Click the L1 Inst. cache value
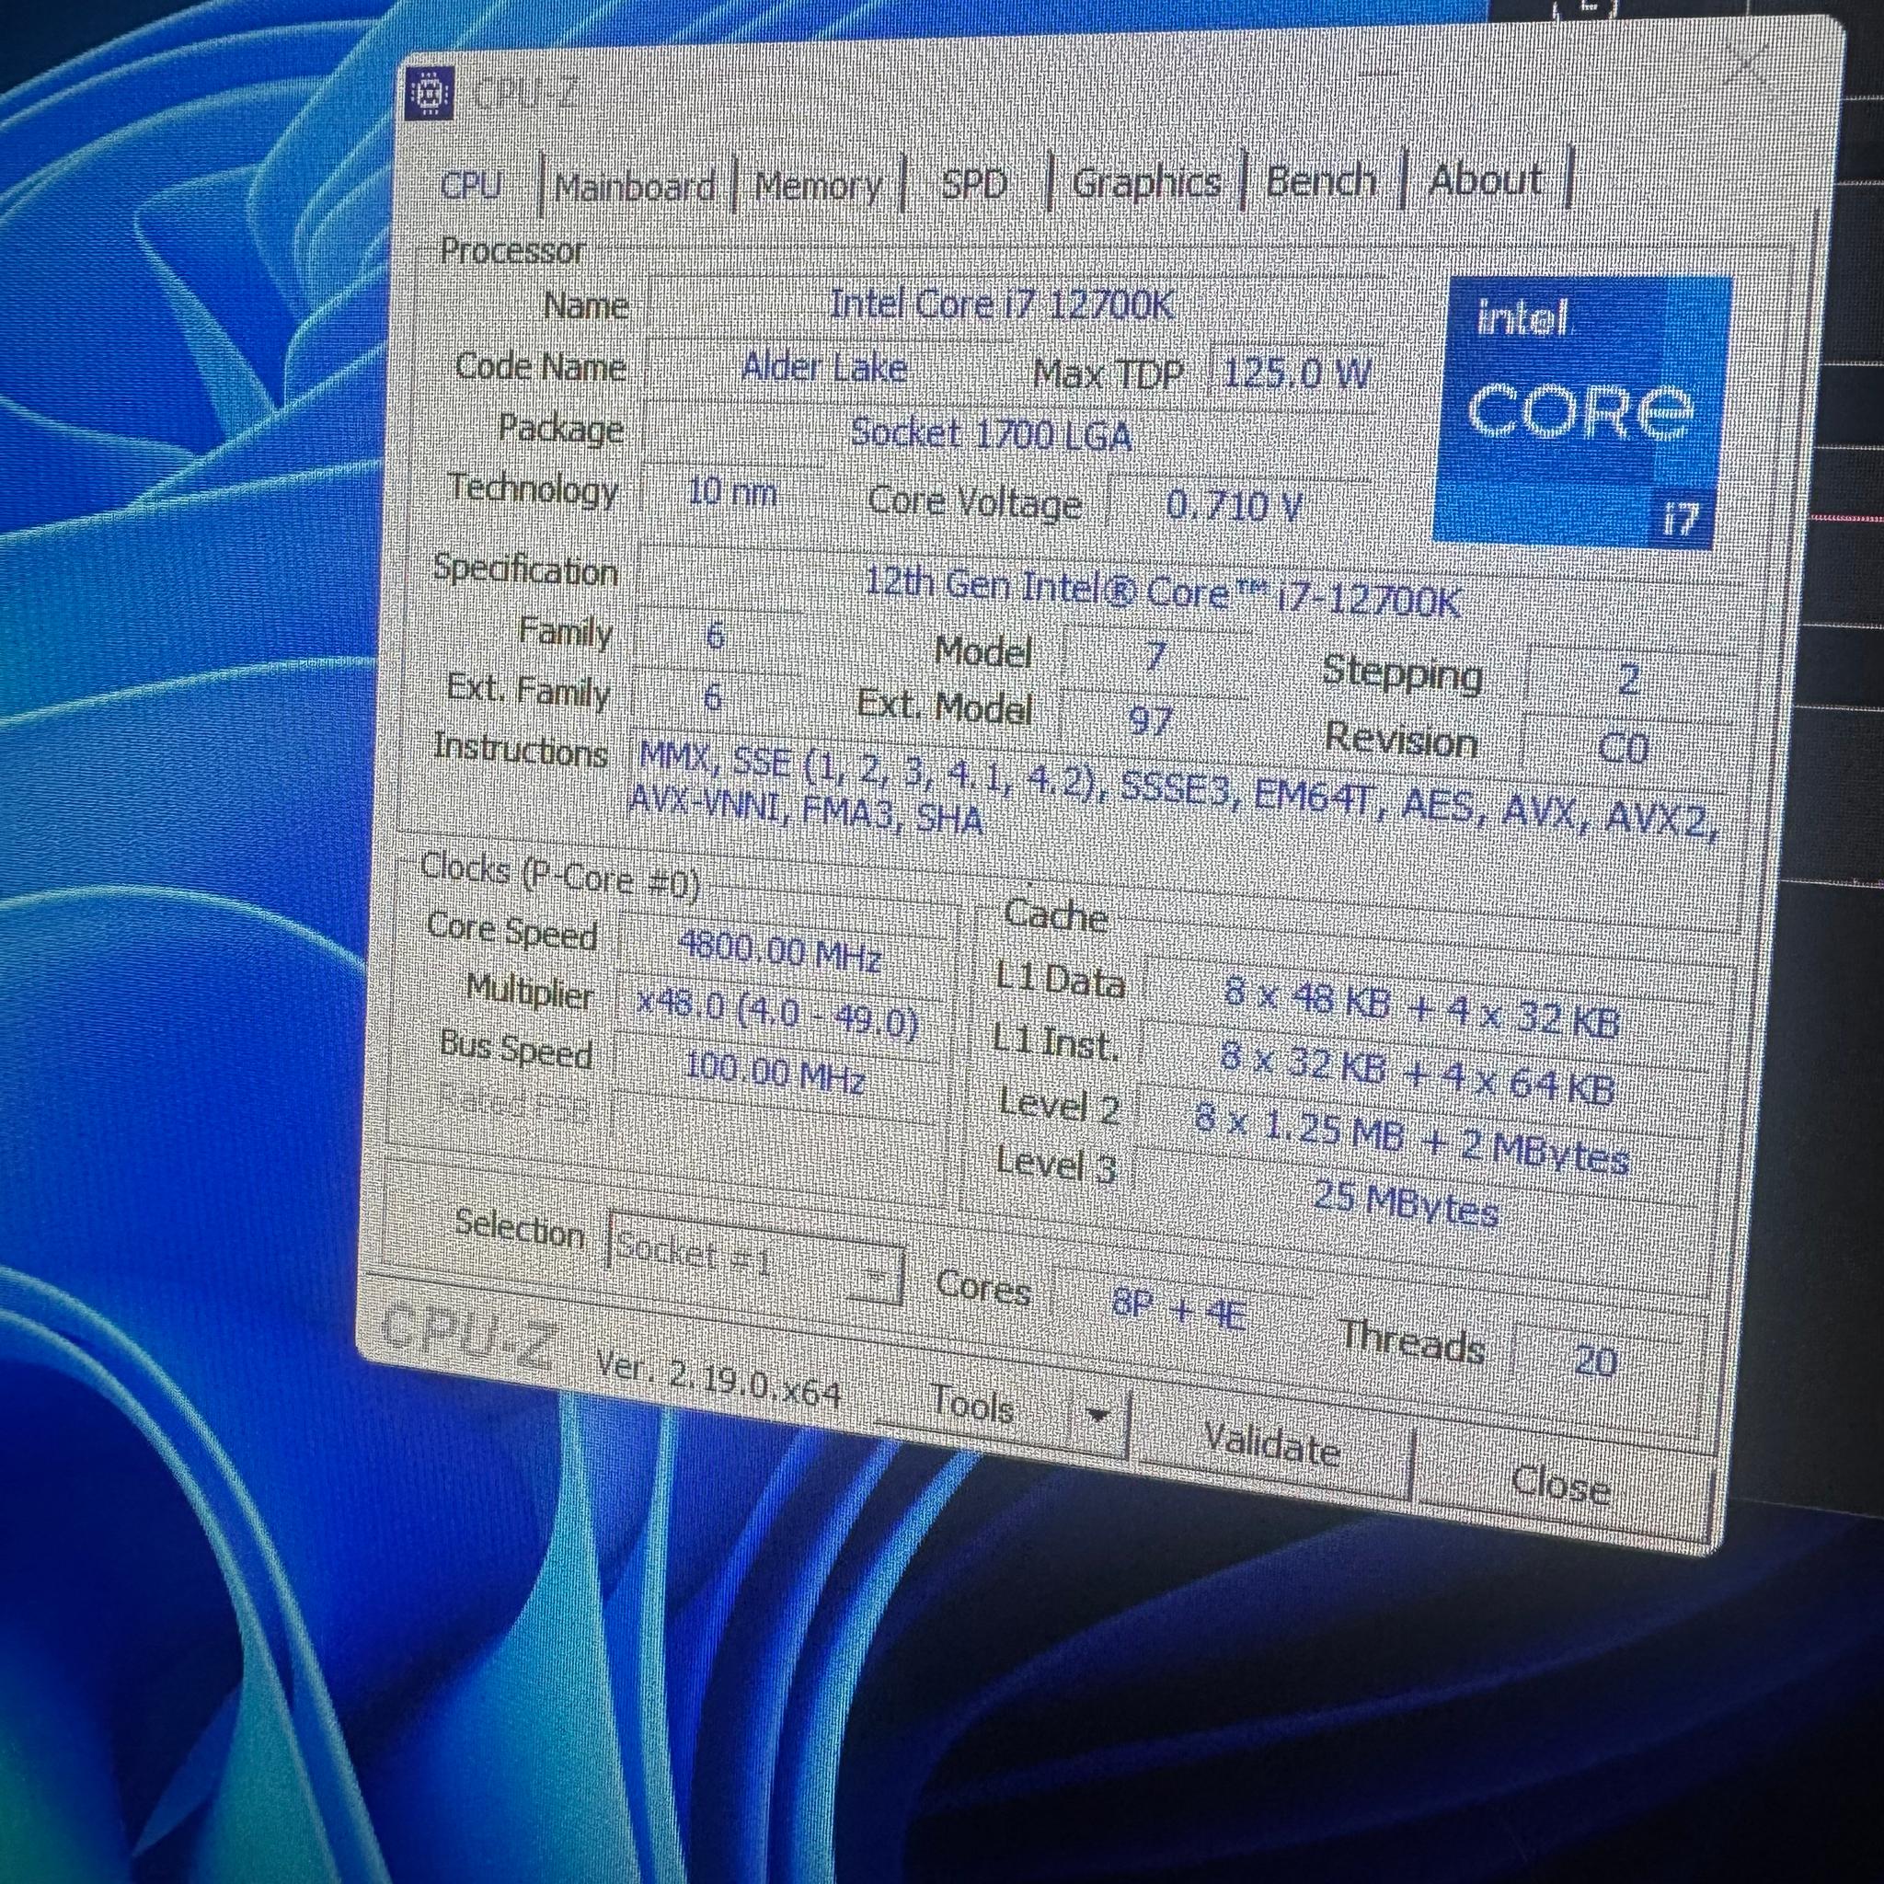1884x1884 pixels. tap(1418, 1073)
